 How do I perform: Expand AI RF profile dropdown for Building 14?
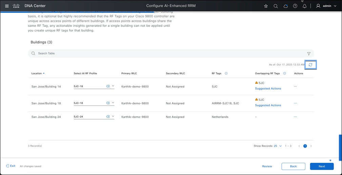[113, 86]
